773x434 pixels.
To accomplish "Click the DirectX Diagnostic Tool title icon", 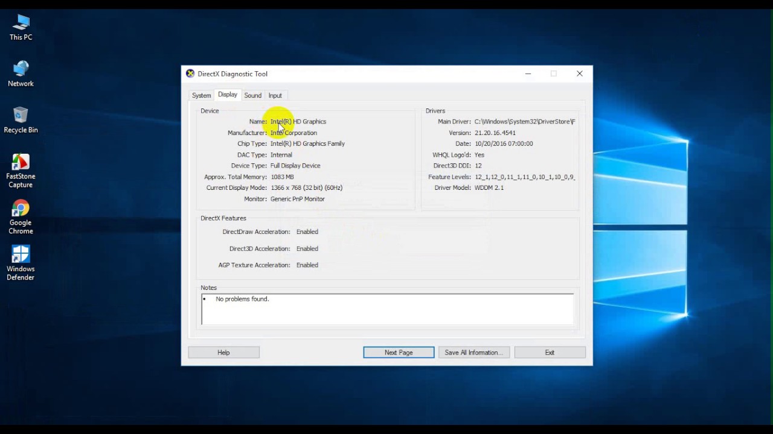I will pos(190,74).
